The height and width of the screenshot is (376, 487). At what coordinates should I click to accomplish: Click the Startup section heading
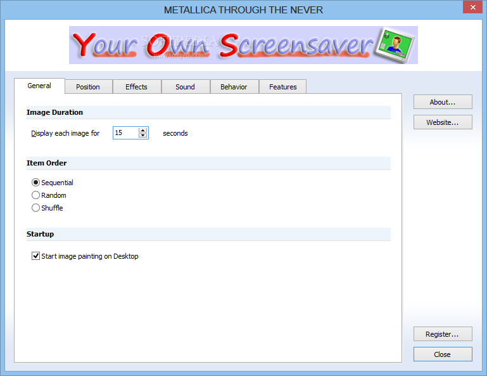click(40, 234)
